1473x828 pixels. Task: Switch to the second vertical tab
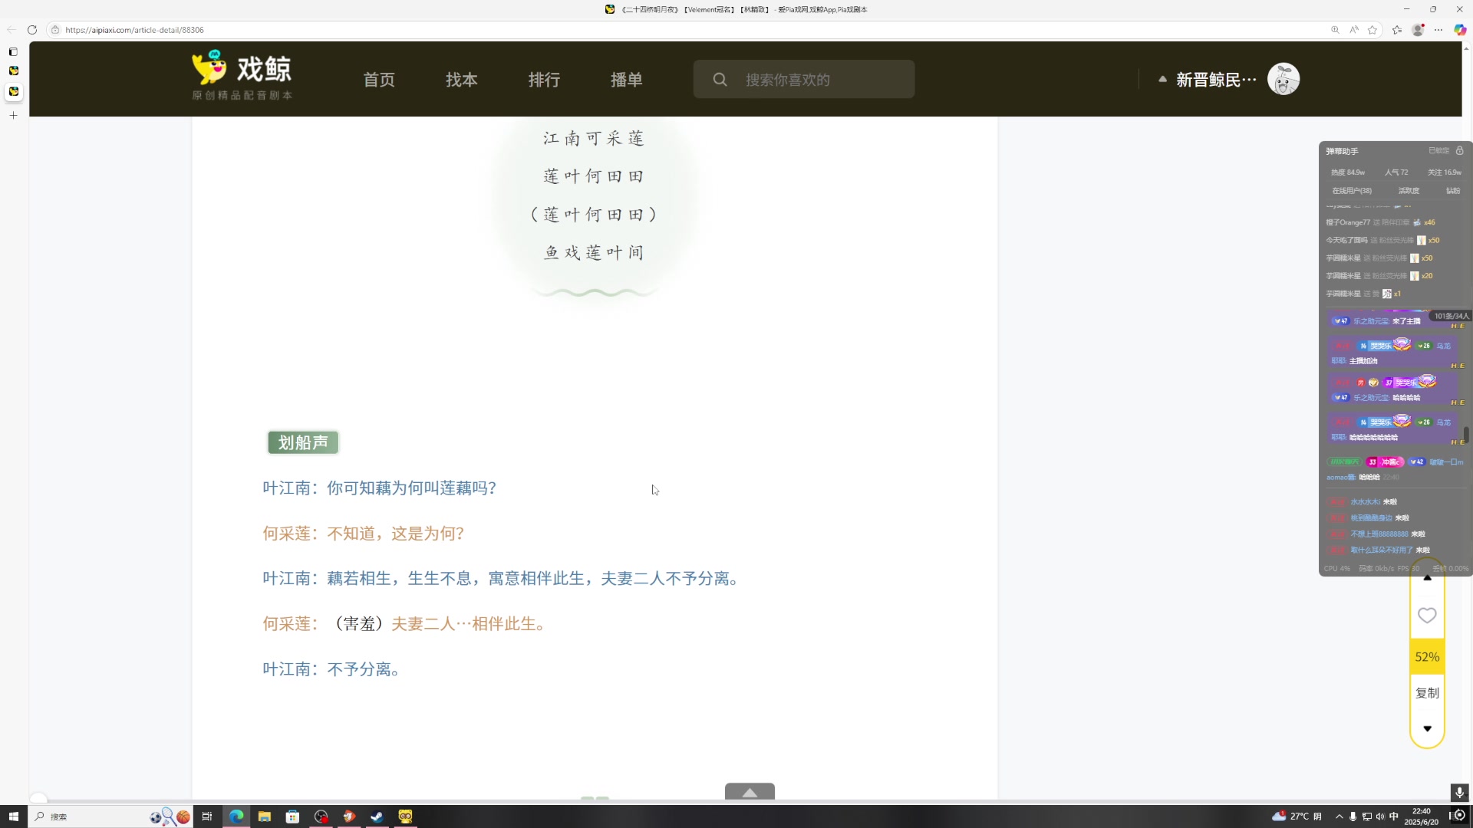click(x=13, y=91)
